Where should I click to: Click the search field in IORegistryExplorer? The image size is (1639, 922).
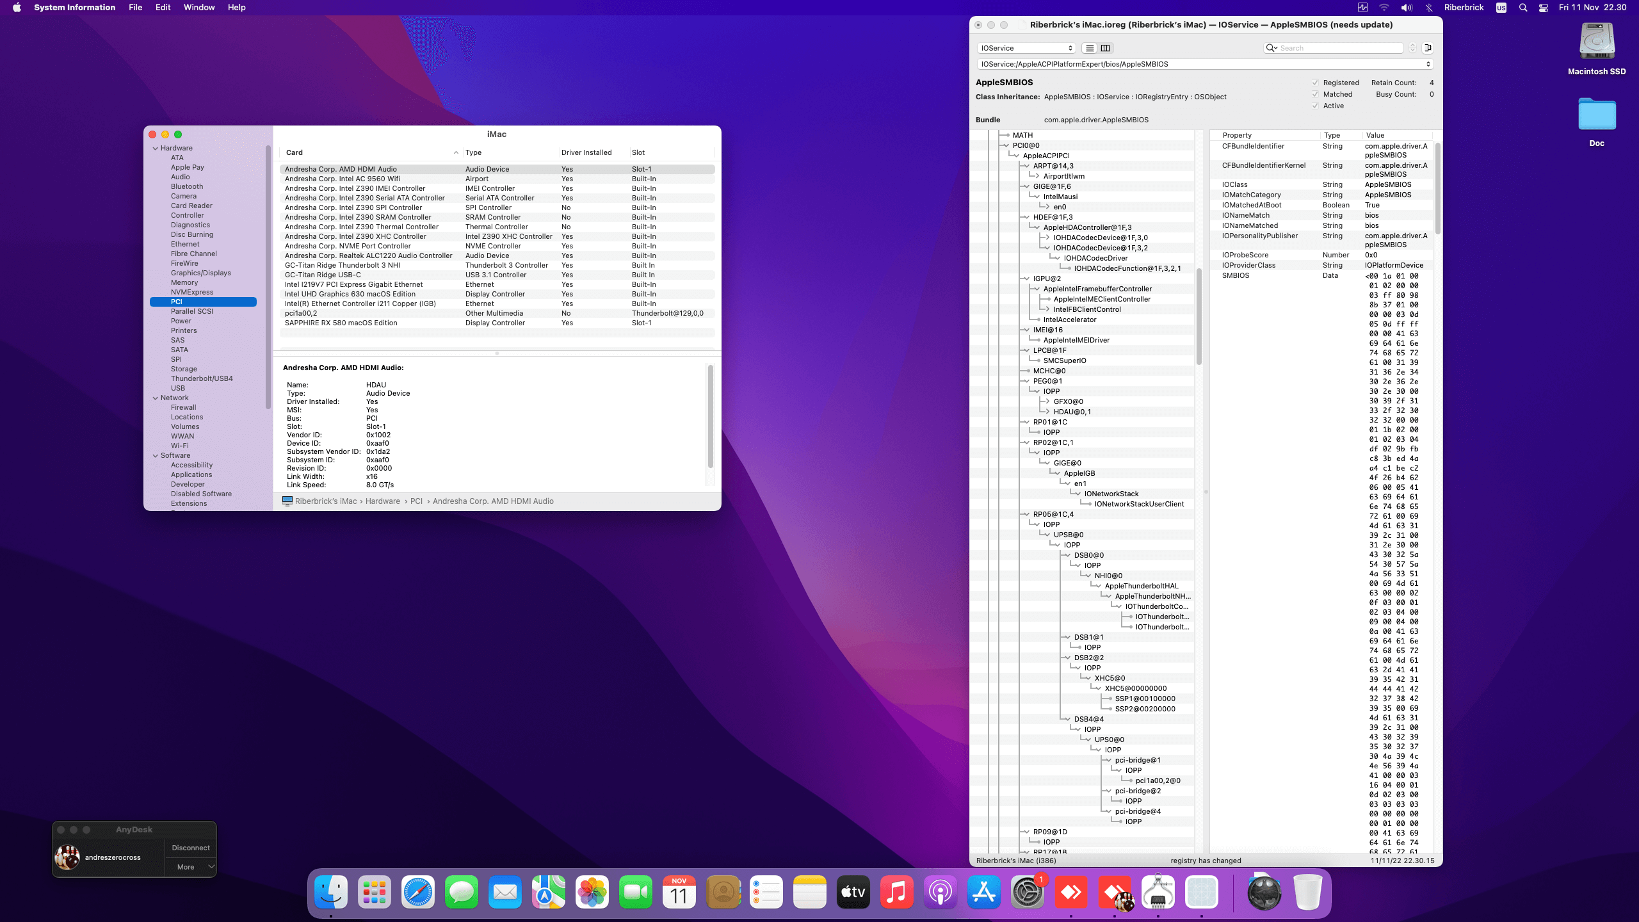[x=1335, y=47]
